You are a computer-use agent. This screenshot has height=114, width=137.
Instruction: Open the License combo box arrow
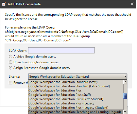[125, 77]
